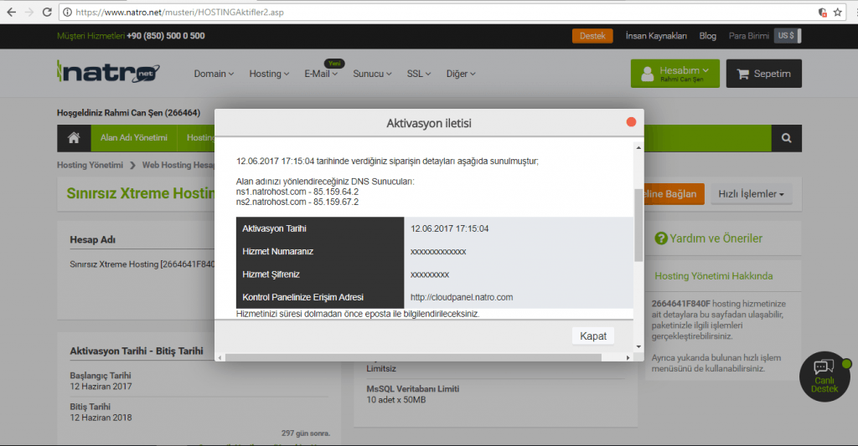Click the site info icon in the address bar
Image resolution: width=858 pixels, height=446 pixels.
(x=67, y=12)
